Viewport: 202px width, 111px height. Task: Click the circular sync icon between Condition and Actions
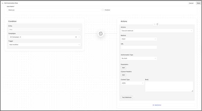(x=101, y=34)
